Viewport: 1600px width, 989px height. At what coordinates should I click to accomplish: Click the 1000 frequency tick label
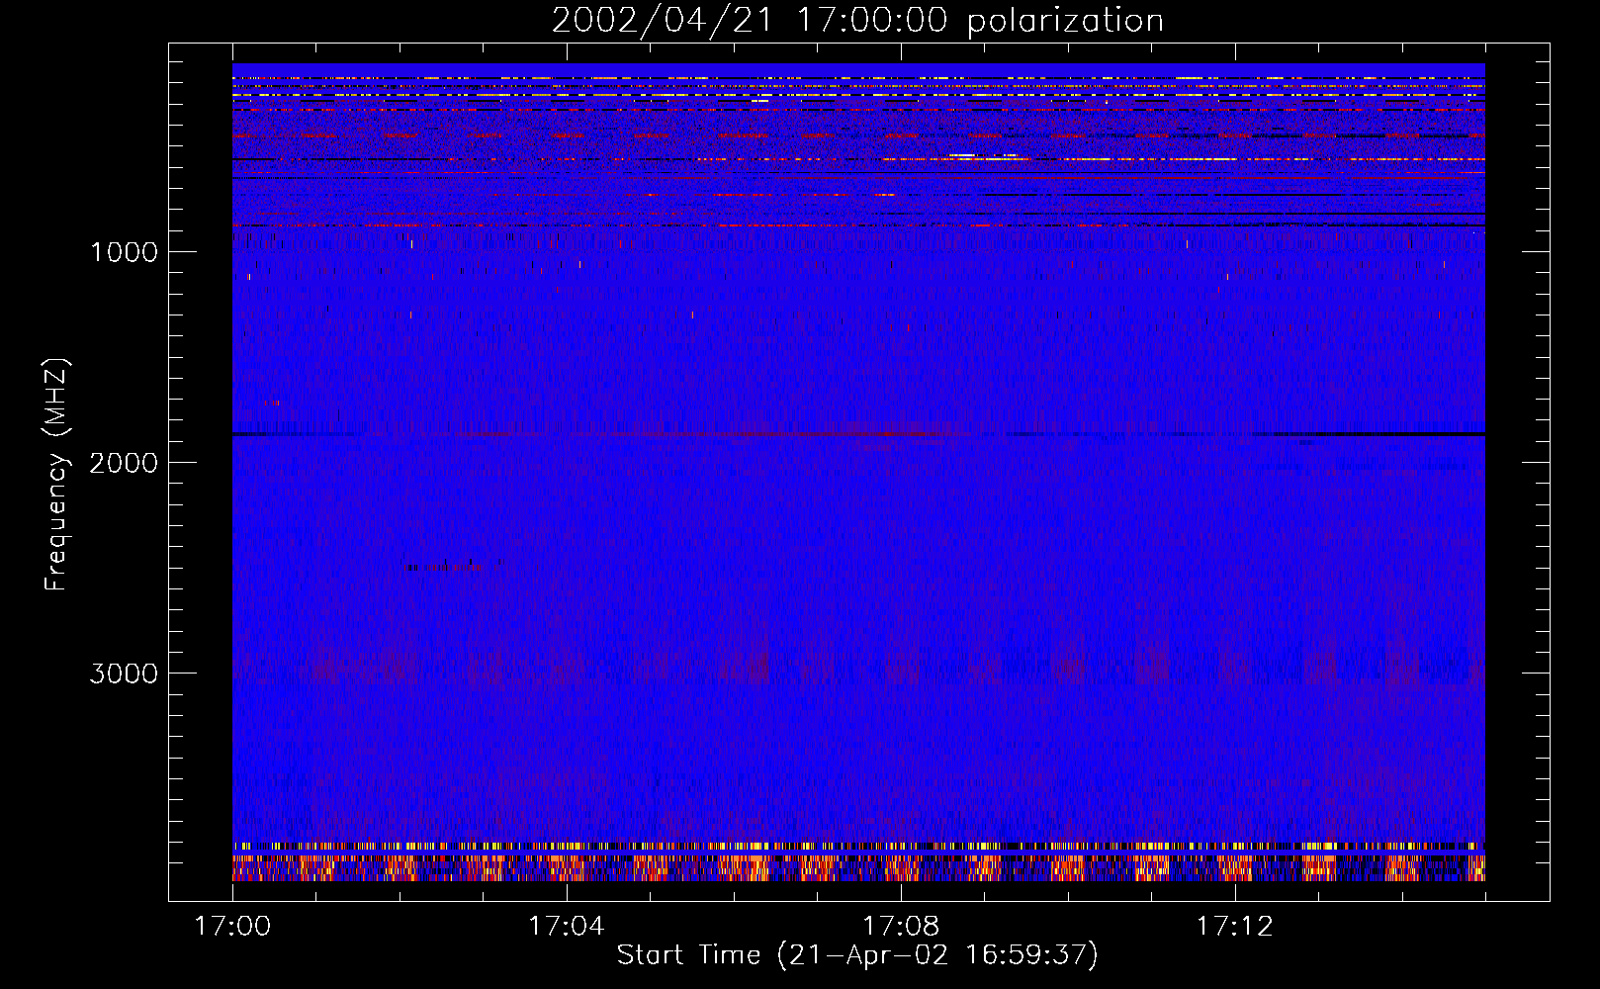click(x=124, y=252)
